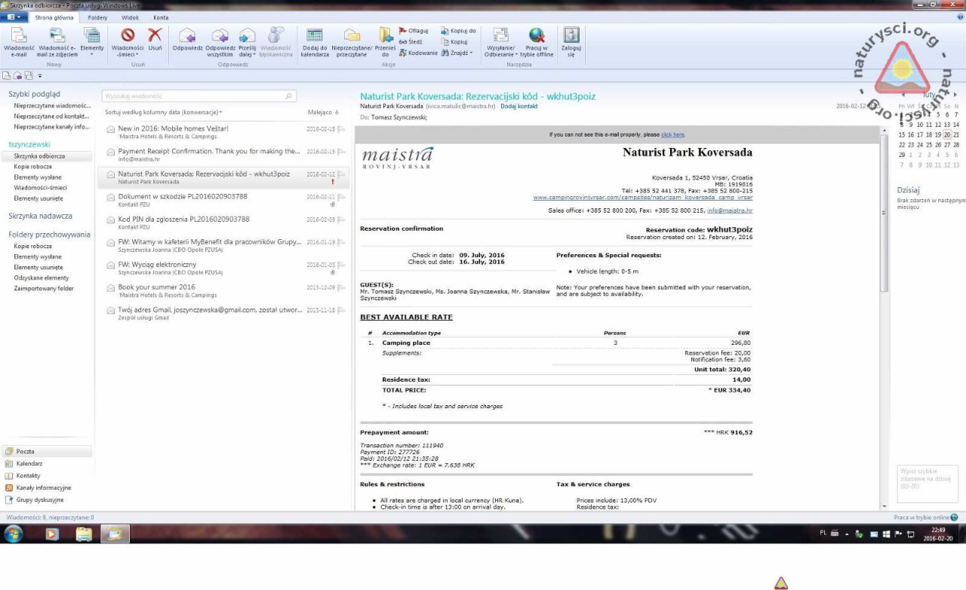
Task: Click the Przenieś do folder icon
Action: (385, 42)
